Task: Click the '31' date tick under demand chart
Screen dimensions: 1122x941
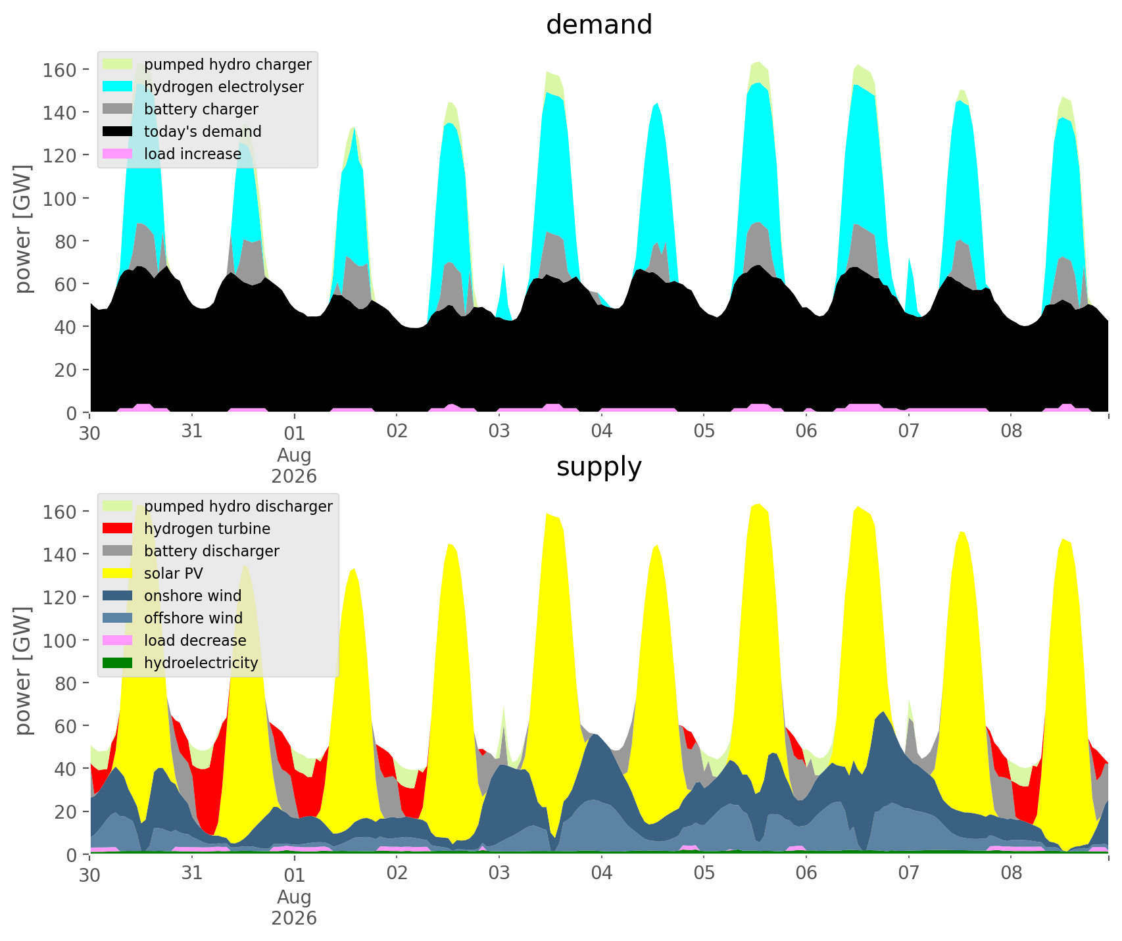Action: click(192, 432)
